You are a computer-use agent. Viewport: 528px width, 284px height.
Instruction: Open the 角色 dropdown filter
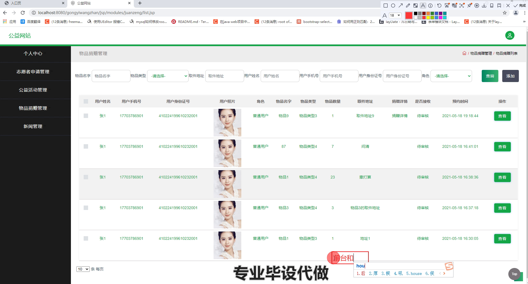(451, 76)
